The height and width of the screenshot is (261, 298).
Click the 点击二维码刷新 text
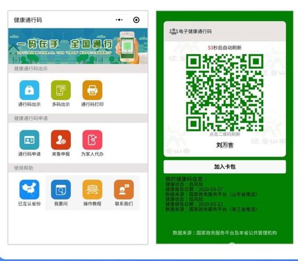coord(225,134)
